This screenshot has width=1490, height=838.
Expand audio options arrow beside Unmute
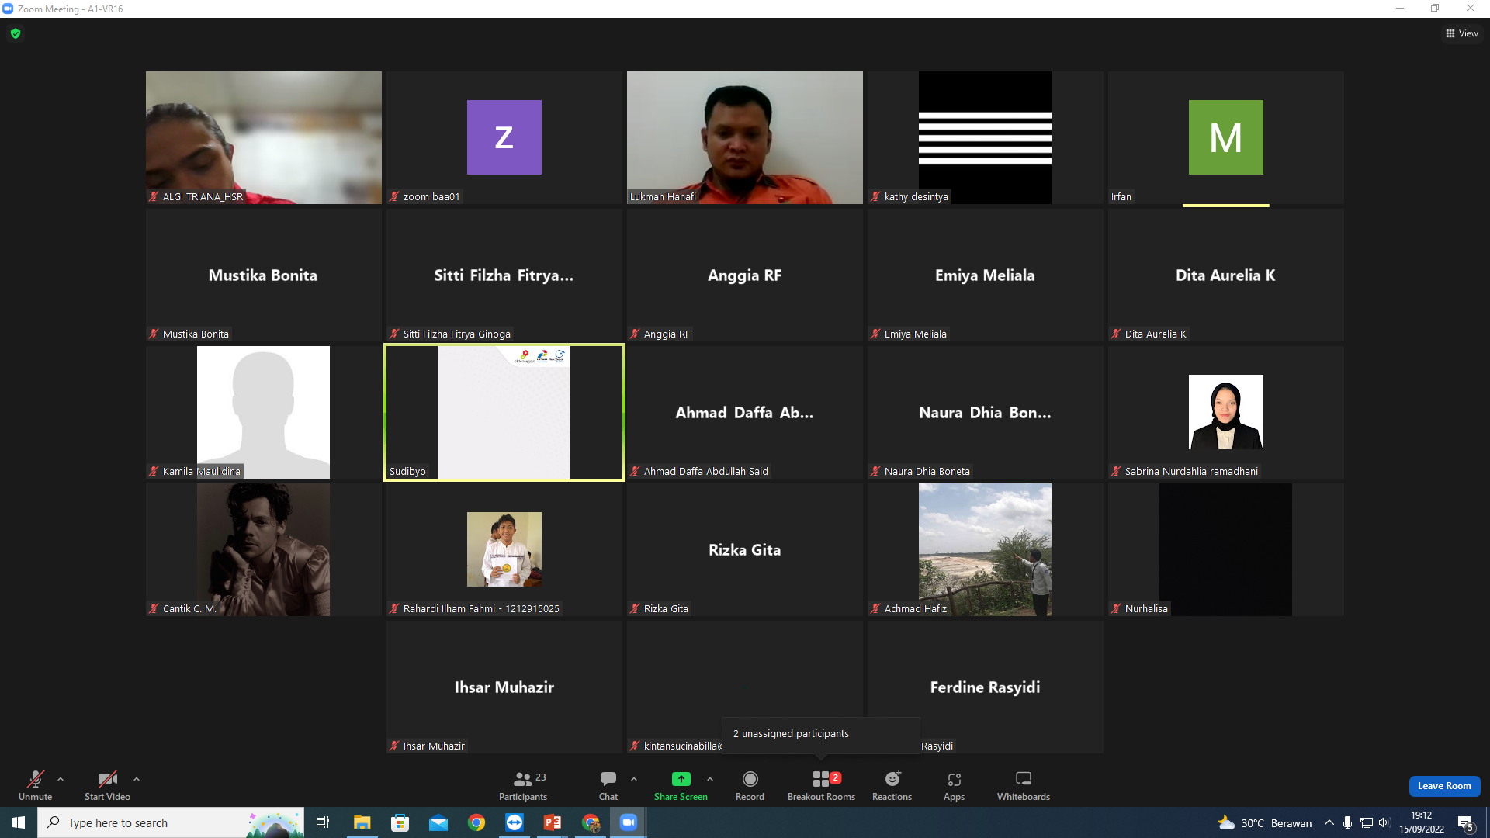point(61,779)
